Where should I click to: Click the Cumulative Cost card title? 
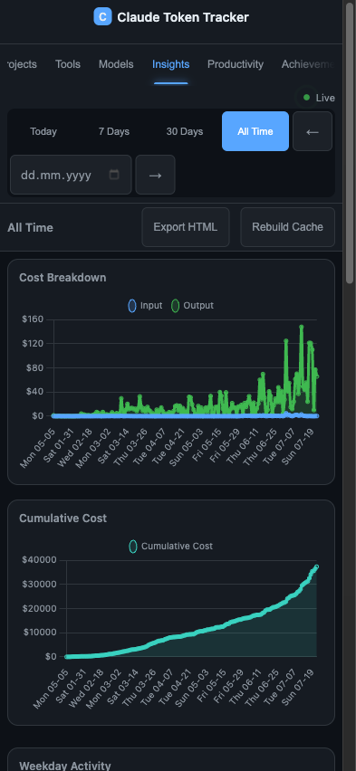63,519
